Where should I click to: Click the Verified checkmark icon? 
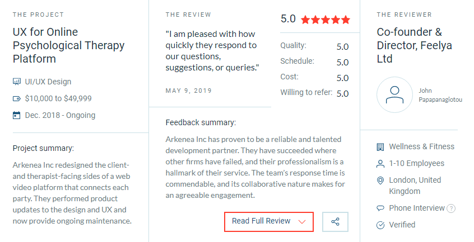(x=380, y=225)
